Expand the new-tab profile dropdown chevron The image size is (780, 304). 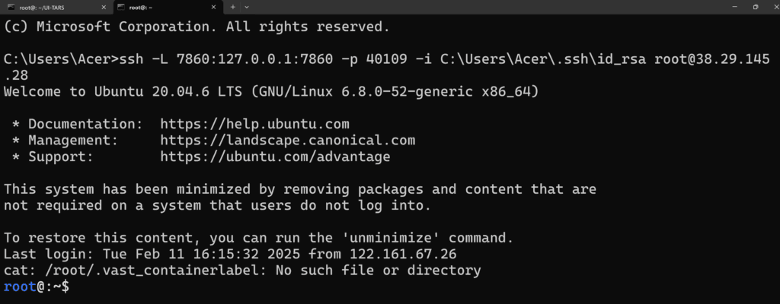248,7
